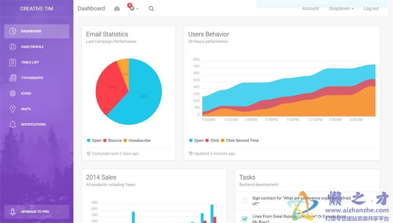Screen dimensions: 393x223
Task: Click the dashboard gauge icon in top navbar
Action: click(x=117, y=8)
